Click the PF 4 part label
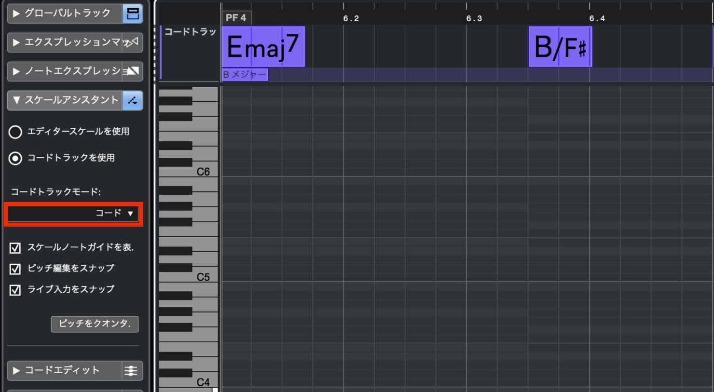714x392 pixels. (x=236, y=18)
